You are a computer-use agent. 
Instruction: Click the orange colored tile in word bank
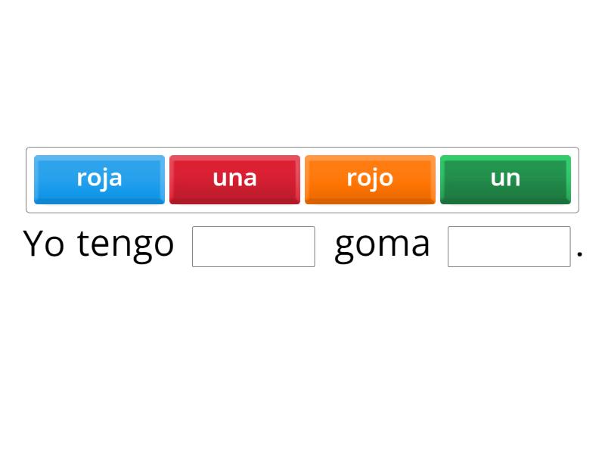[370, 179]
